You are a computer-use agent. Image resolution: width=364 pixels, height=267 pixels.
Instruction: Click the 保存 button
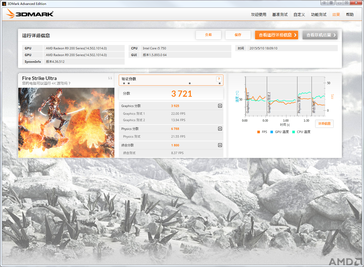point(238,35)
